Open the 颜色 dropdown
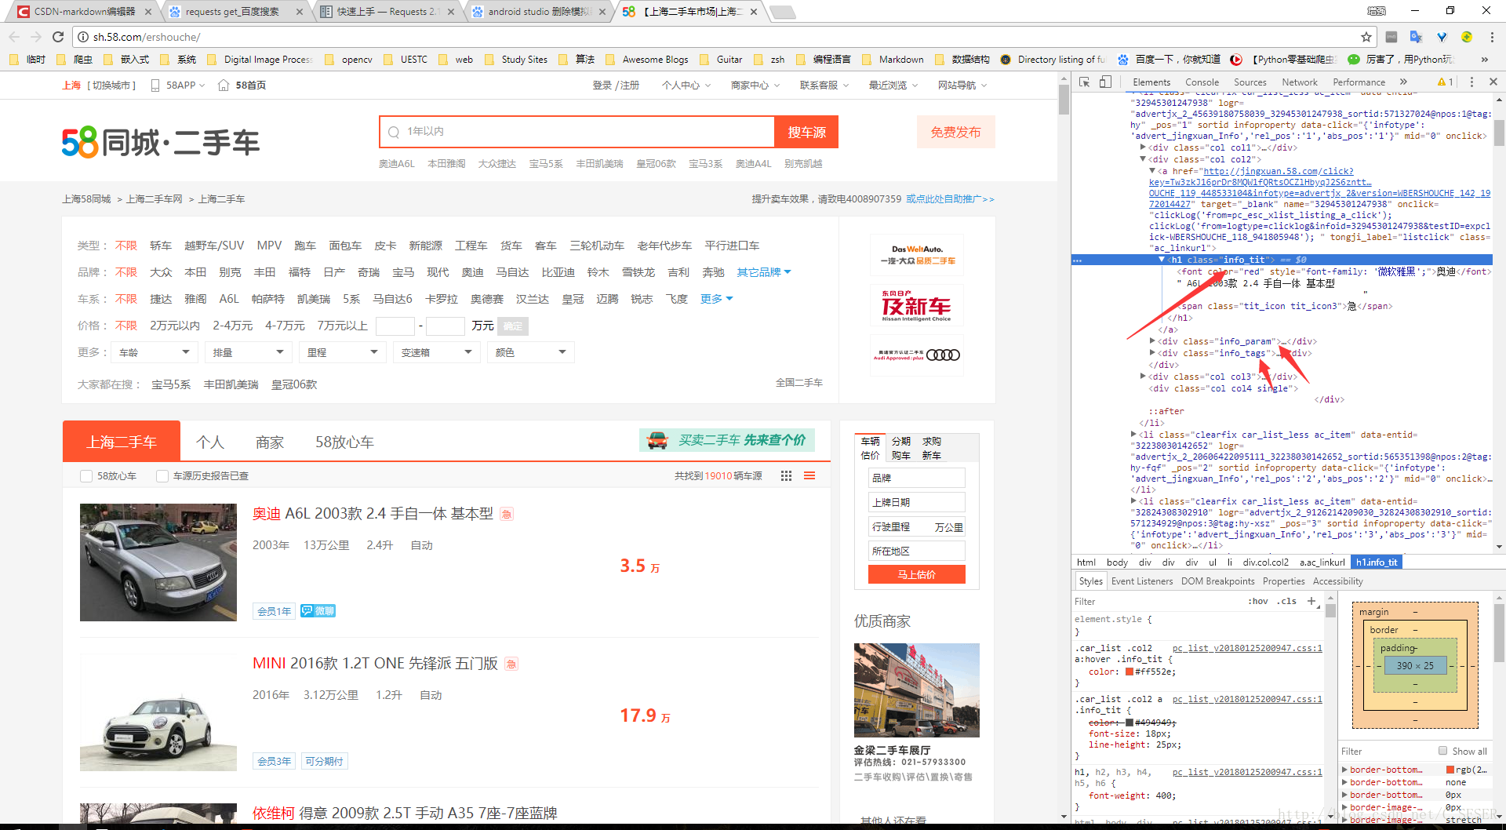Screen dimensions: 1506x830 (x=531, y=353)
